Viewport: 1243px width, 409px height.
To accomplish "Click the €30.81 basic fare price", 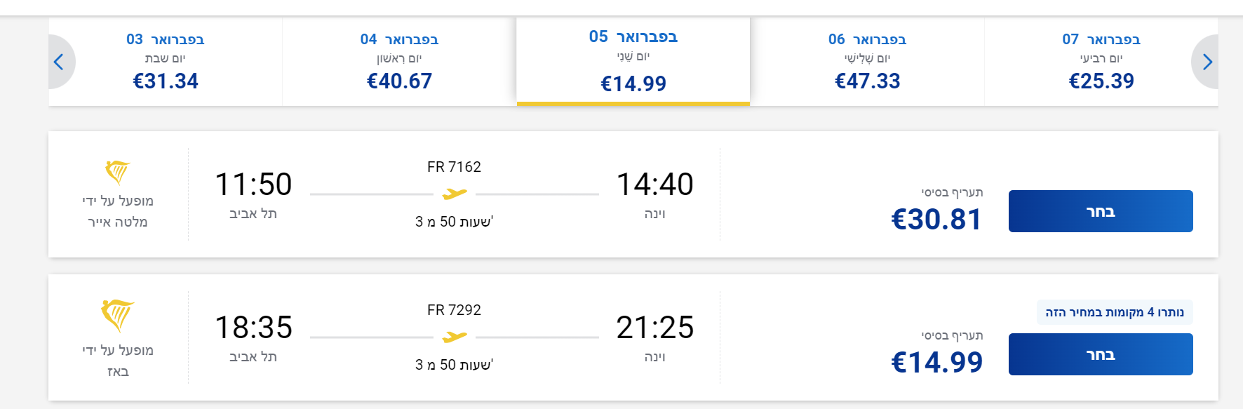I will click(x=936, y=220).
